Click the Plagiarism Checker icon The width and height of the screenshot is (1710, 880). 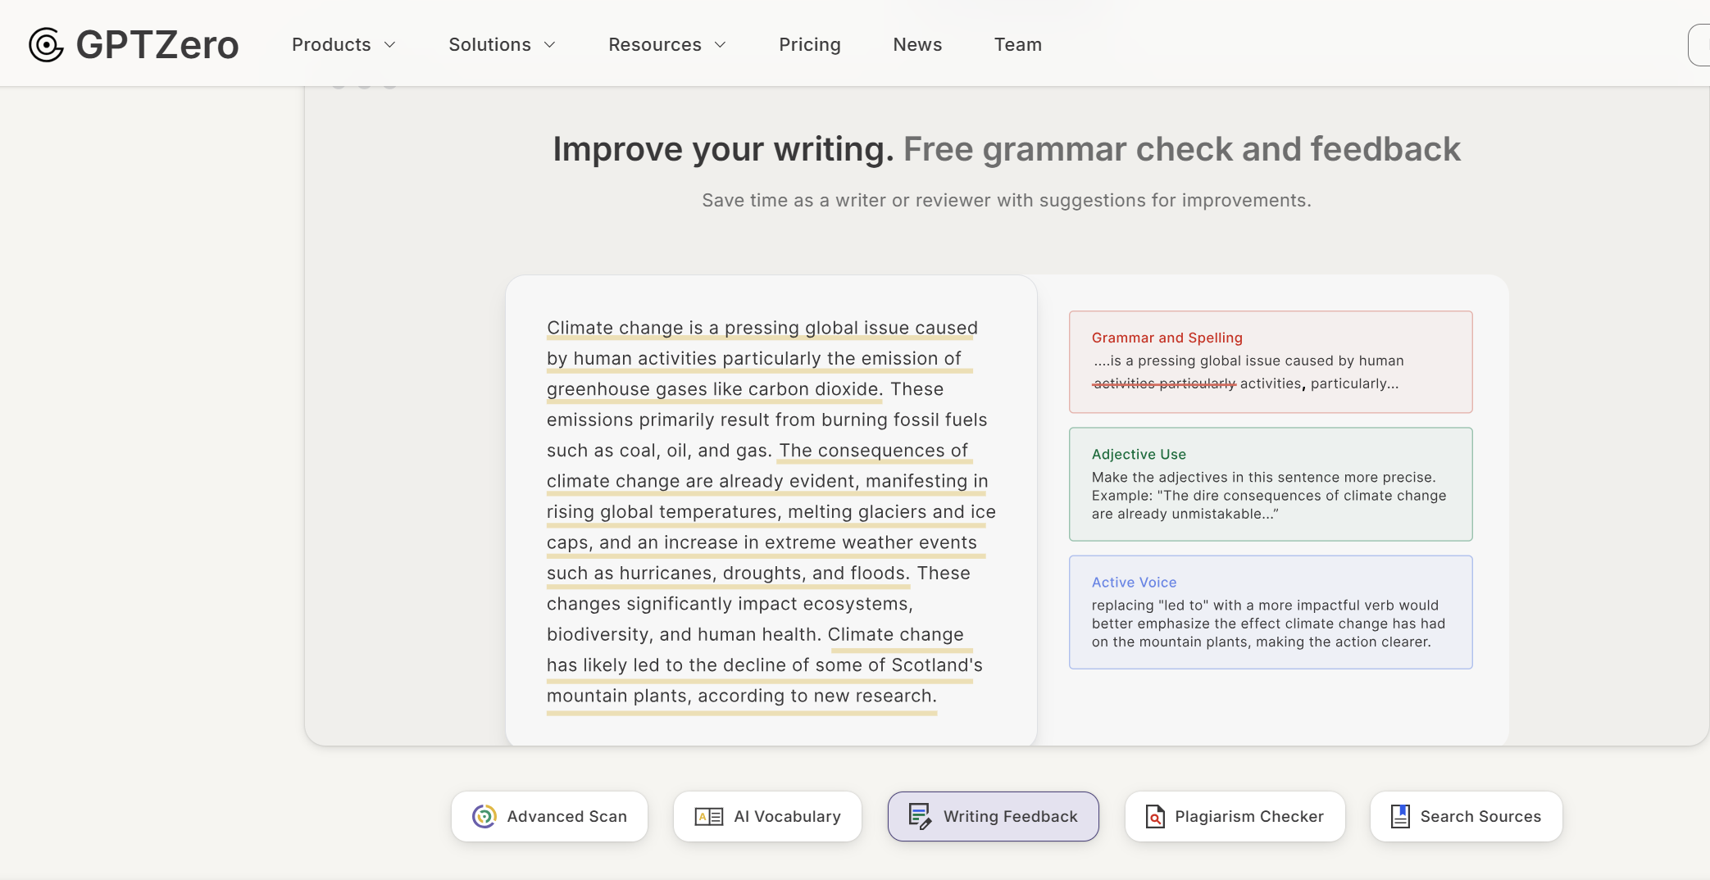[x=1155, y=816]
